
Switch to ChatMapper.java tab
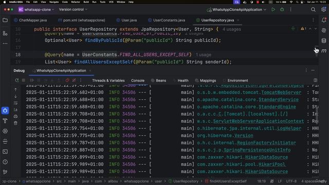pyautogui.click(x=31, y=21)
